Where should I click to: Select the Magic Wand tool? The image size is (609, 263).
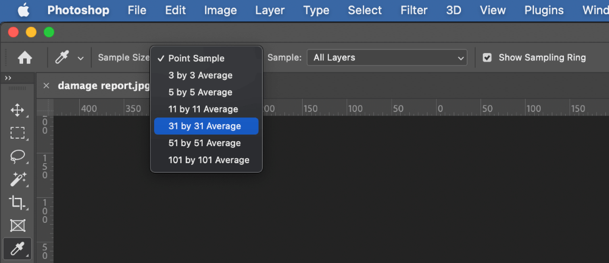(x=18, y=180)
